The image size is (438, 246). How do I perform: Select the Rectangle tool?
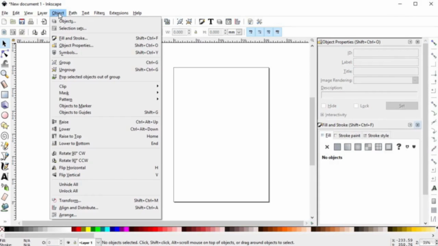click(5, 94)
